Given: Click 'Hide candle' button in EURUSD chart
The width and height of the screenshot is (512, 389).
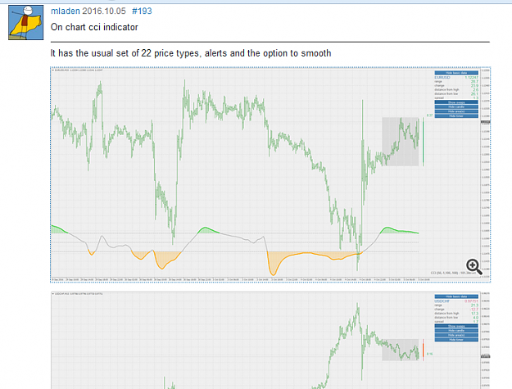Looking at the screenshot, I should 456,107.
